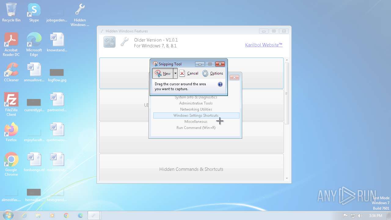Click Hidden Commands & Shortcuts section button
Viewport: 391px width, 220px height.
coord(192,167)
